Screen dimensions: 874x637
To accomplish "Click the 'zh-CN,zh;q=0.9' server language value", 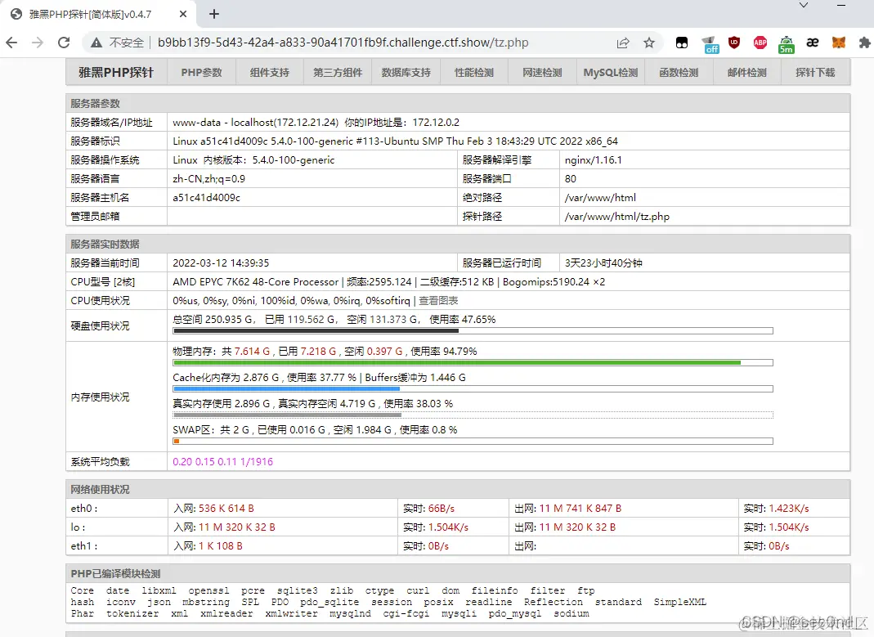I will 209,179.
